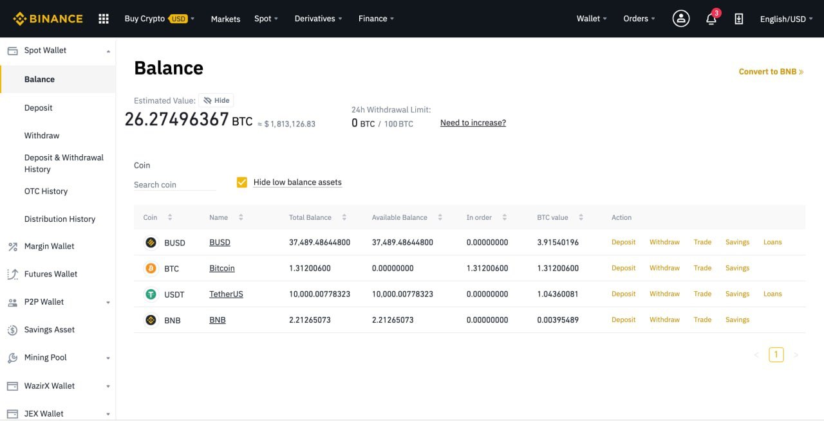Sort by the BTC value column arrows

(581, 217)
